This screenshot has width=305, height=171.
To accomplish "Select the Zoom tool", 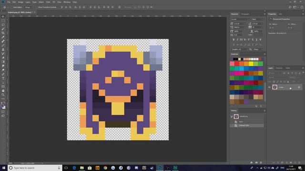I will click(x=3, y=95).
